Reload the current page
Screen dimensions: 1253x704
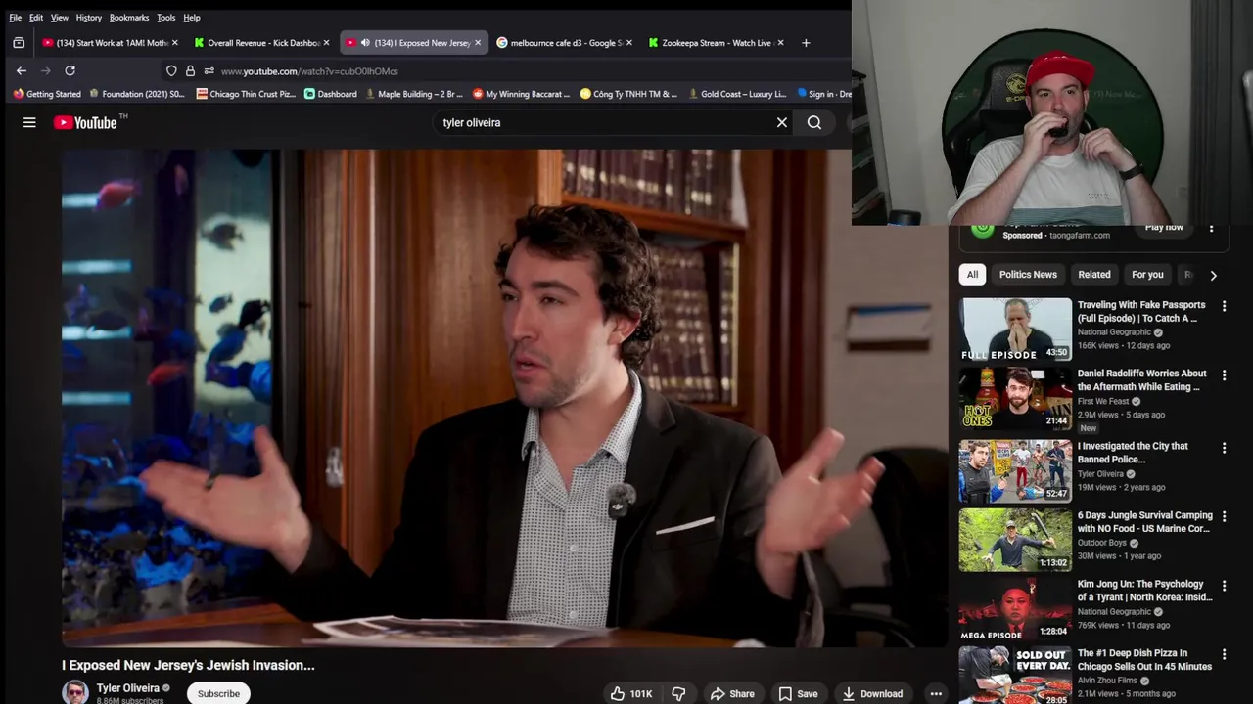[70, 70]
